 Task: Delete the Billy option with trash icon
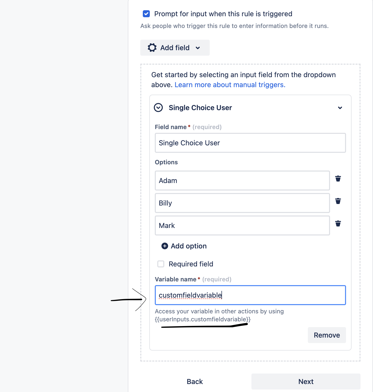338,201
